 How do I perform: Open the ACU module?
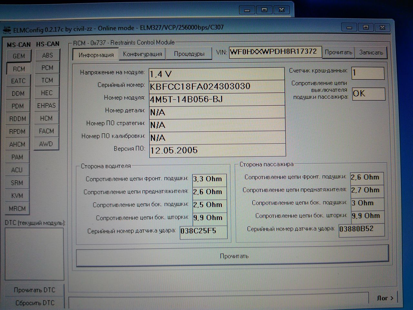[17, 170]
